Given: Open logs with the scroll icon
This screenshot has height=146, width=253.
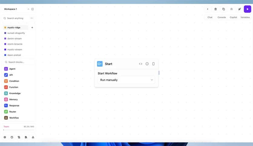Looking at the screenshot, I should 19,137.
